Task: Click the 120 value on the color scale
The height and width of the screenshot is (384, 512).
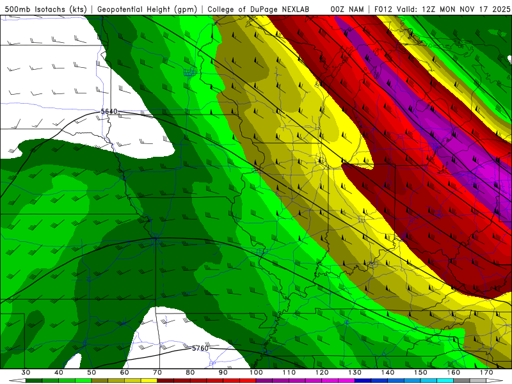Action: (x=322, y=372)
